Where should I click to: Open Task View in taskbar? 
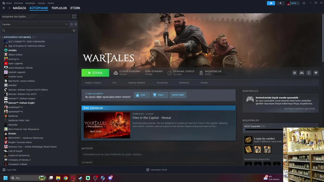pos(51,178)
